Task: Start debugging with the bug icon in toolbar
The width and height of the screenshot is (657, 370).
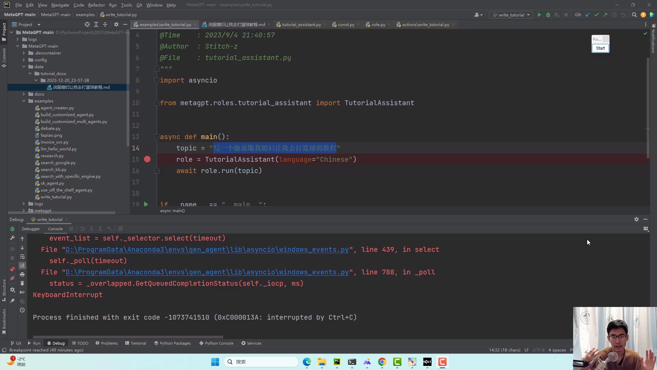Action: point(548,15)
